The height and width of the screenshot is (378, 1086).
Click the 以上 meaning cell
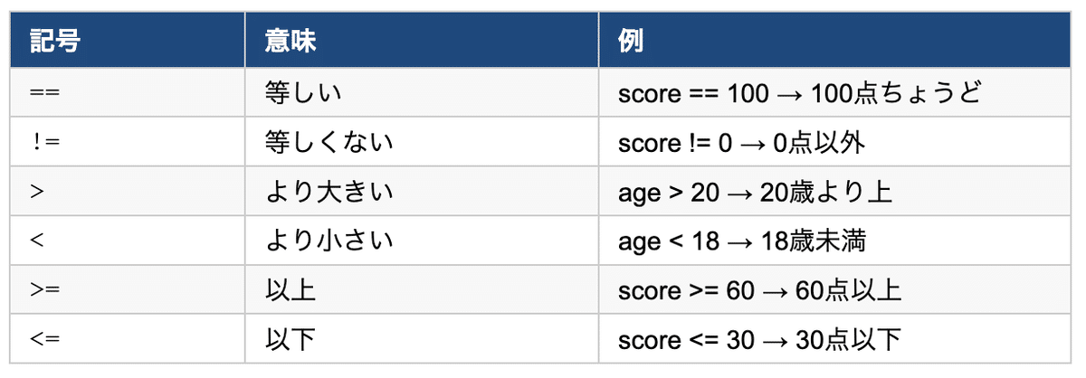tap(291, 290)
